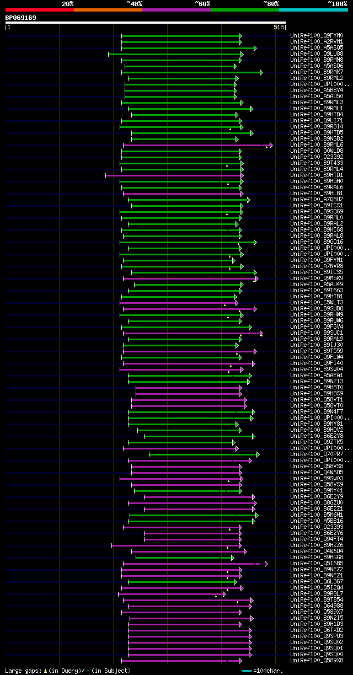353x675 pixels.
Task: Open hit UniRef100_B9RMK7
Action: pos(317,72)
